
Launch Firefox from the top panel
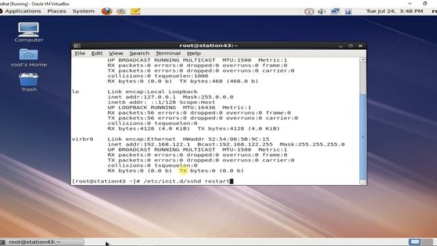107,11
